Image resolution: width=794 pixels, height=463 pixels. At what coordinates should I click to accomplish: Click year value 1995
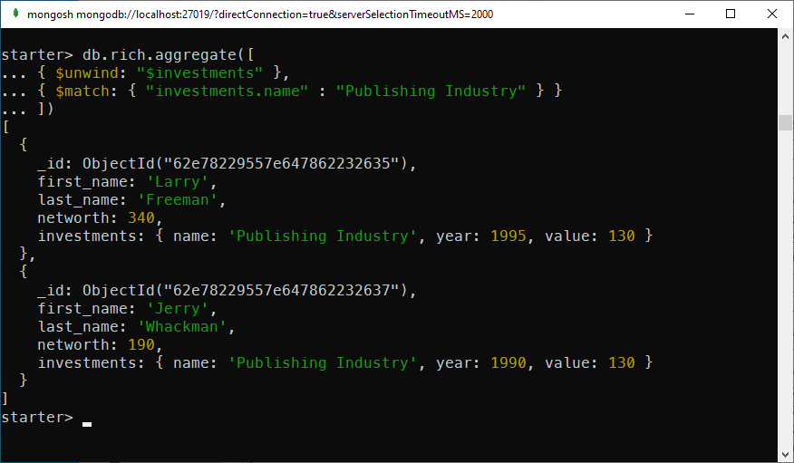(508, 236)
